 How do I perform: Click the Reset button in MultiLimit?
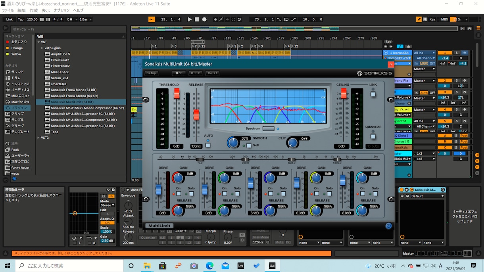[x=213, y=73]
